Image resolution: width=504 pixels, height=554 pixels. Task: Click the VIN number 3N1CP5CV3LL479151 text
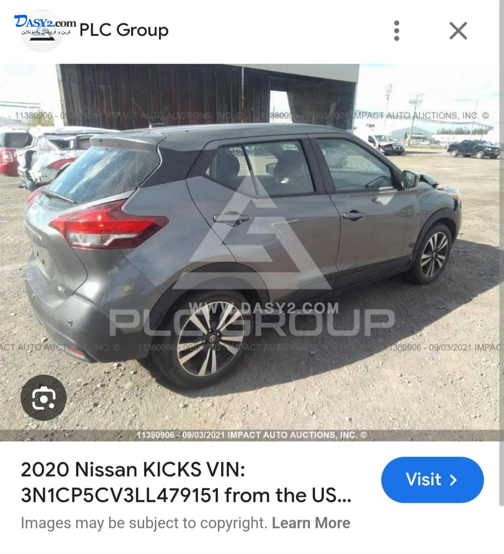point(120,496)
